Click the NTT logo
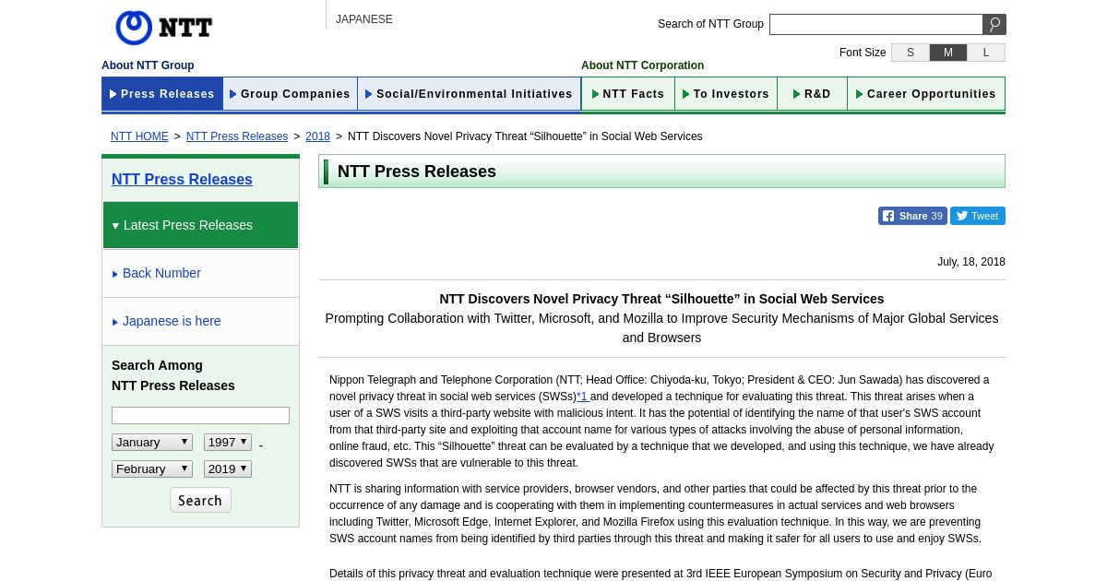 coord(164,28)
